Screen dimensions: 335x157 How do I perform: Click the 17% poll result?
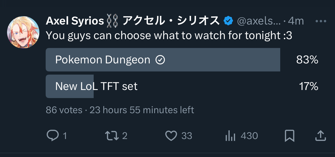point(308,86)
